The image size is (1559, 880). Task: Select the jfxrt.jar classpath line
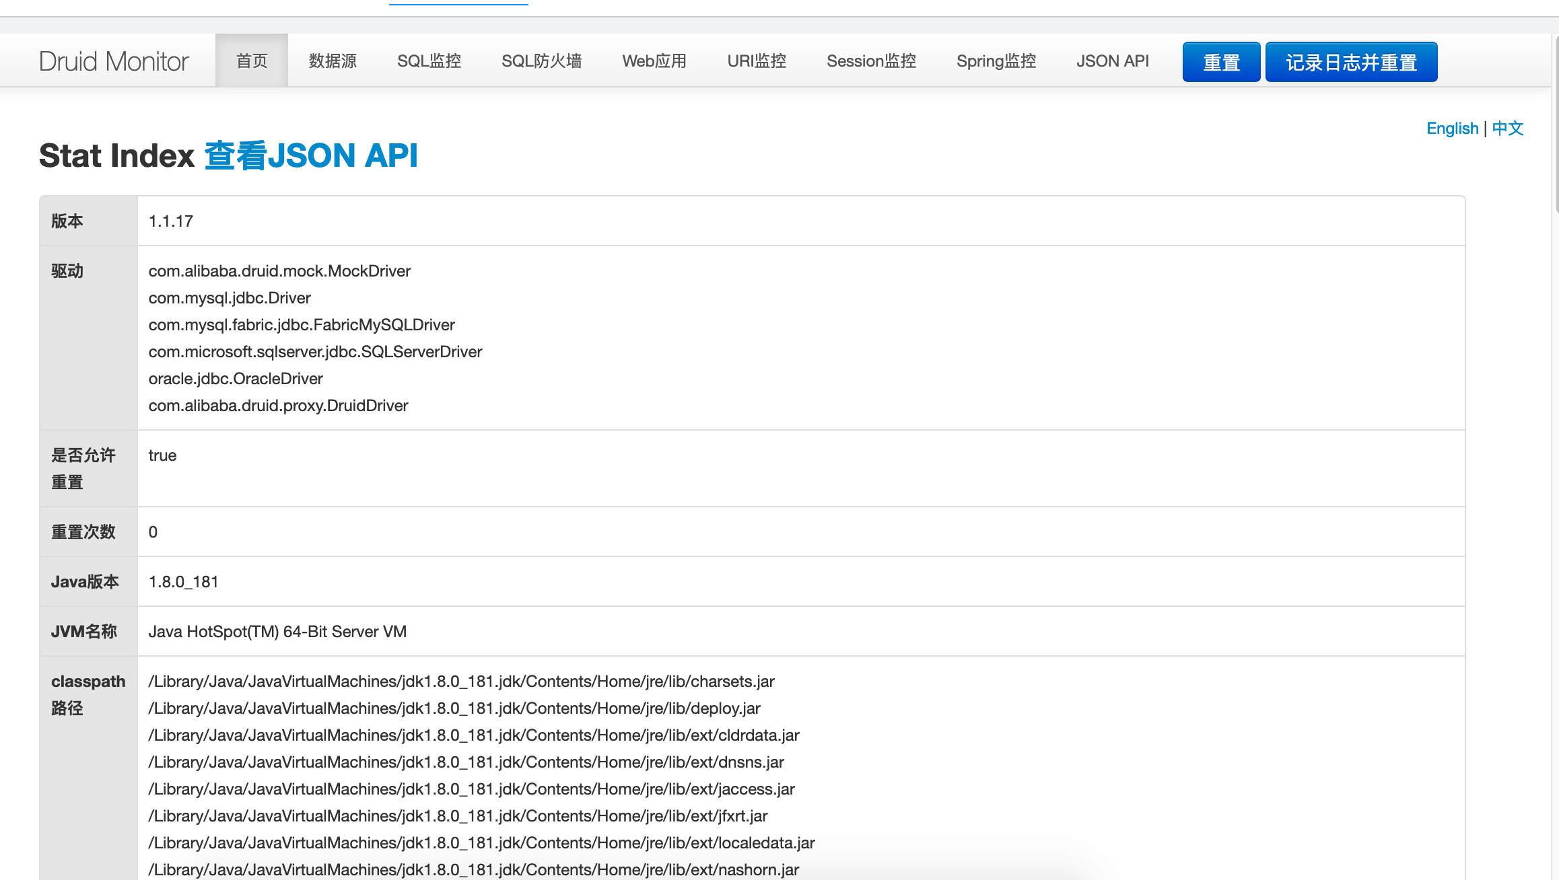[458, 816]
